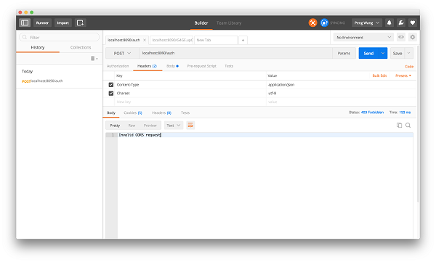Click the application/json header value

pos(281,85)
